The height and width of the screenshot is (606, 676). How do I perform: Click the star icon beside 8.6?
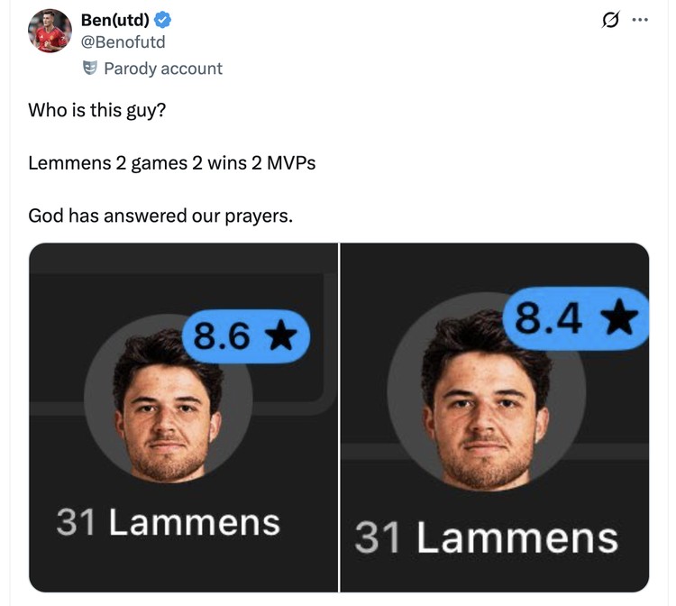click(281, 336)
